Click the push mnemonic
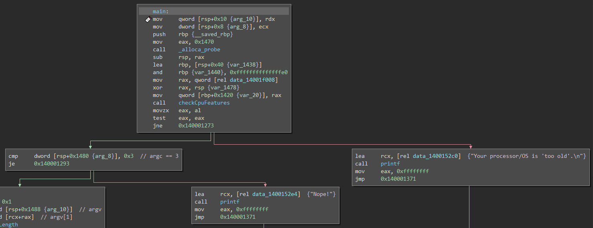 coord(159,34)
